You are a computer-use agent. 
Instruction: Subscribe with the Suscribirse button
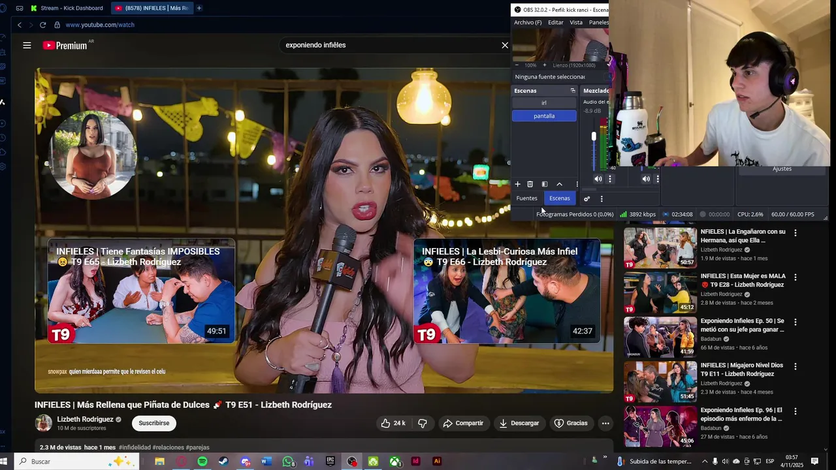point(154,423)
